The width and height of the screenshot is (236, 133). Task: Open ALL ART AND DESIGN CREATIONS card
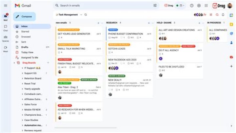pyautogui.click(x=180, y=34)
